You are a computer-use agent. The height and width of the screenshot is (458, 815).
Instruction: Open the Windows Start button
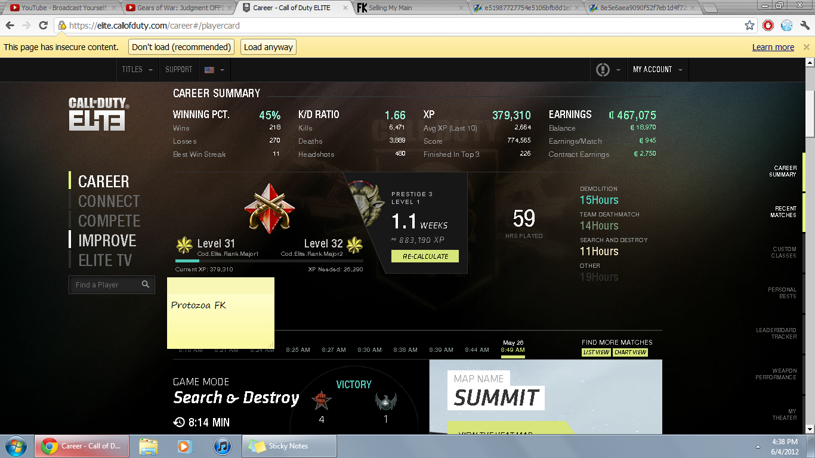click(16, 446)
